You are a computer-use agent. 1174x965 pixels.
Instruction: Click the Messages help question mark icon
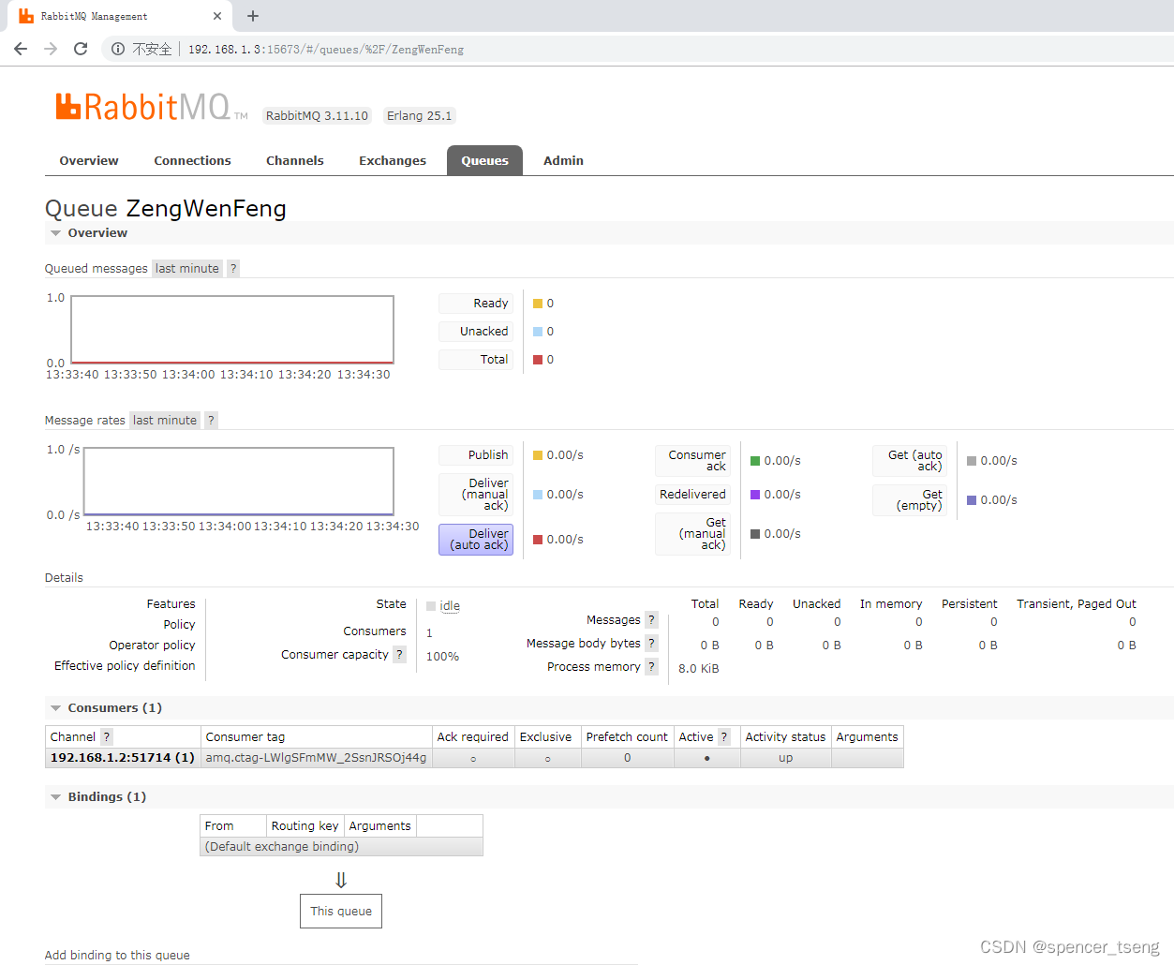[x=651, y=619]
